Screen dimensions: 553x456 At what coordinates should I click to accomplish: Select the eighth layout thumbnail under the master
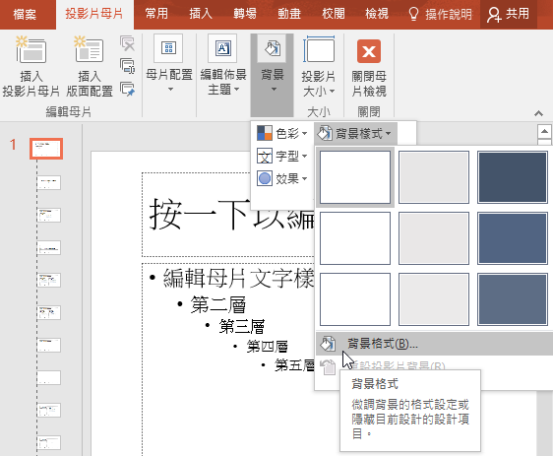tap(48, 410)
